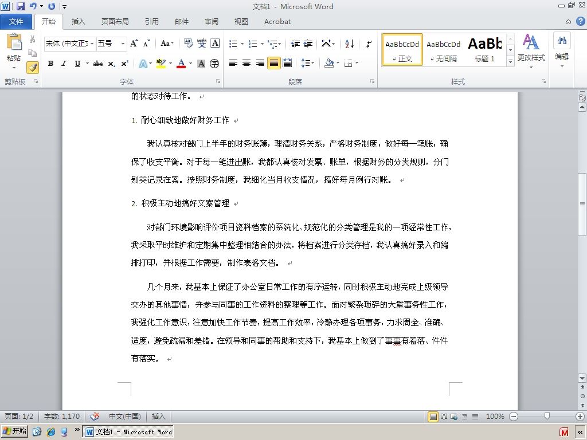This screenshot has height=440, width=587.
Task: Click the Windows 开始 start button
Action: pyautogui.click(x=14, y=431)
